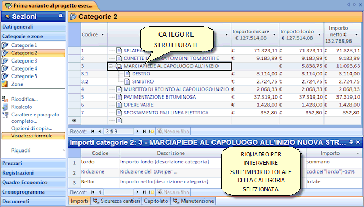Switch to the Importi tab
The height and width of the screenshot is (207, 364).
[79, 201]
